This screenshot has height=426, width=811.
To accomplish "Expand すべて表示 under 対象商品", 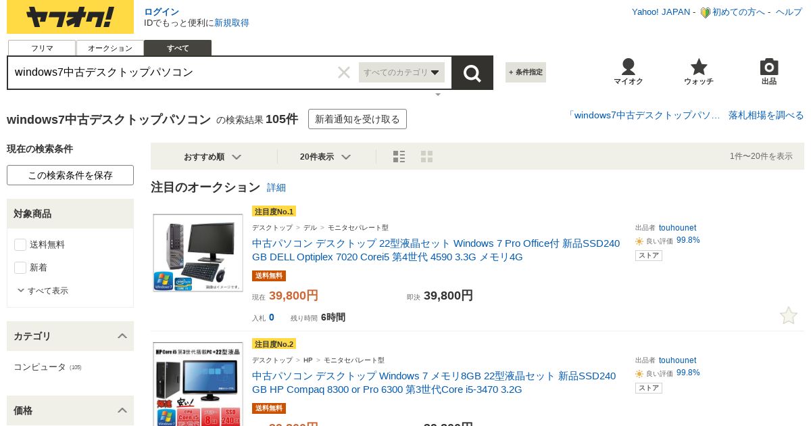I will click(43, 291).
